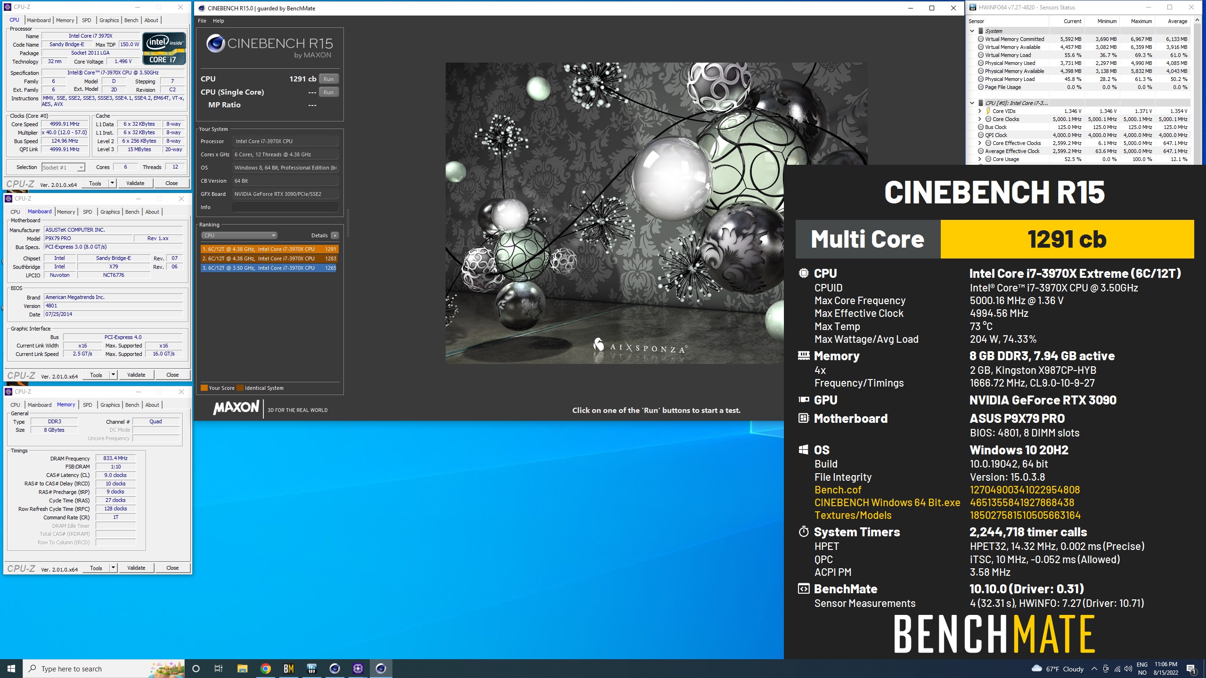
Task: Run the CPU multi-core test
Action: pos(329,79)
